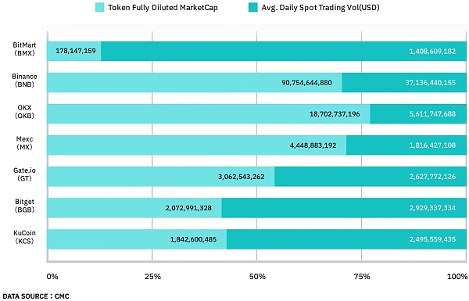
Task: Select OKX market cap bar 18,702,737,196
Action: pos(209,114)
